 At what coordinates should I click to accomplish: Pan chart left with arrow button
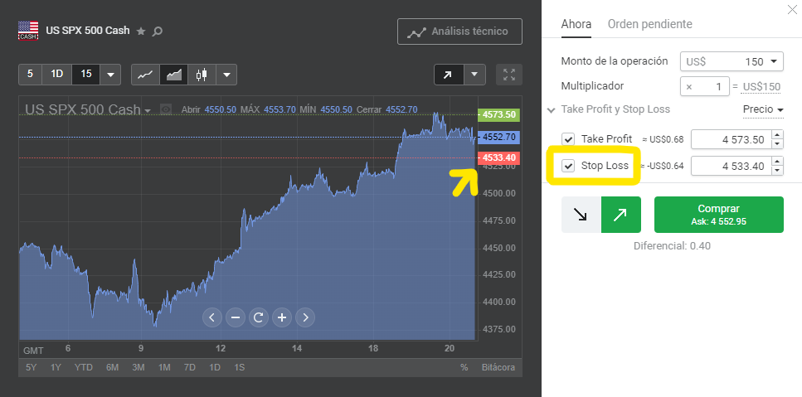click(211, 317)
